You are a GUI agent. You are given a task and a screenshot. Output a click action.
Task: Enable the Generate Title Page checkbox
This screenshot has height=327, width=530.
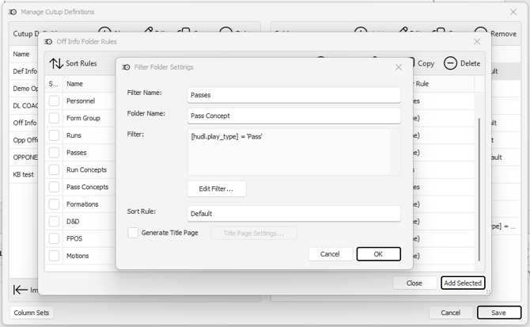coord(133,233)
